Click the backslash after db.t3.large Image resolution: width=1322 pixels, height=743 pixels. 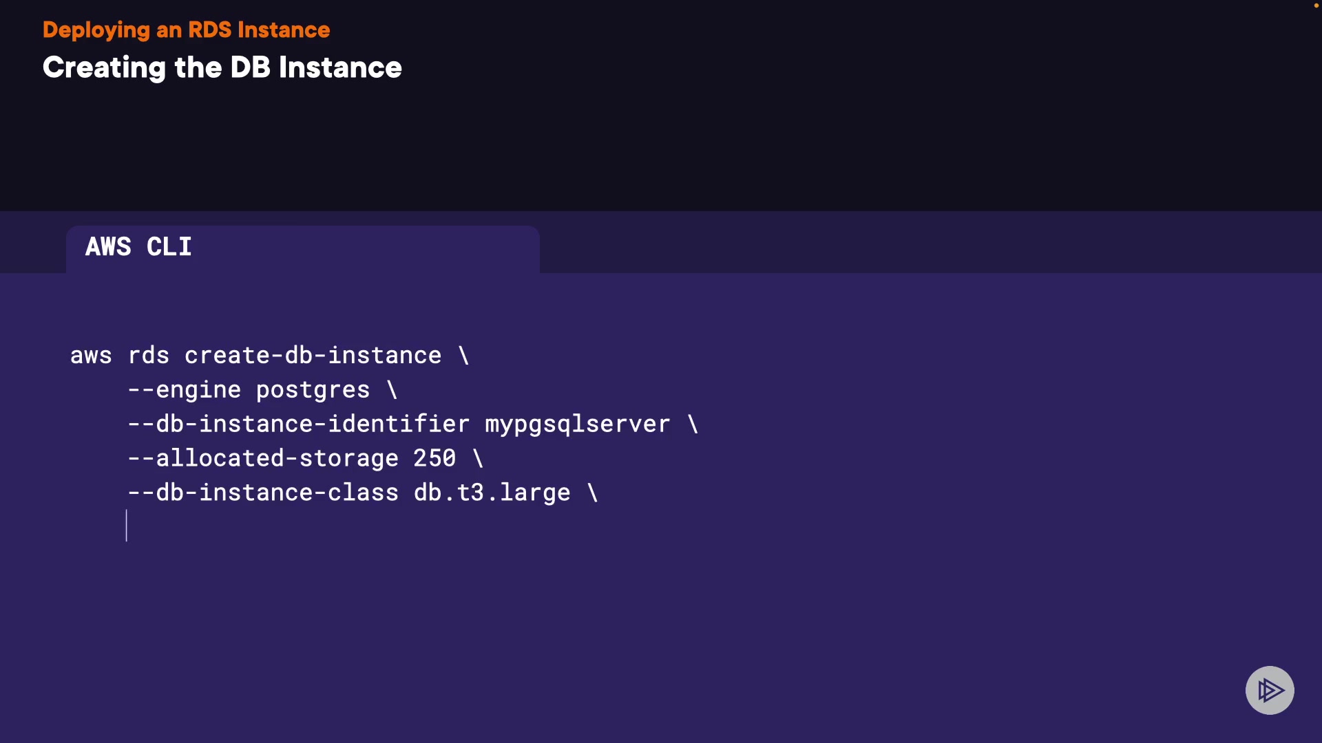[593, 493]
